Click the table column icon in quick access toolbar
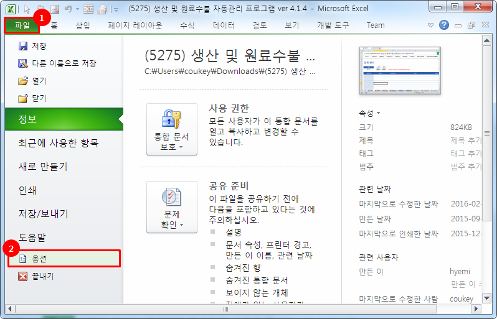The image size is (497, 319). (88, 9)
